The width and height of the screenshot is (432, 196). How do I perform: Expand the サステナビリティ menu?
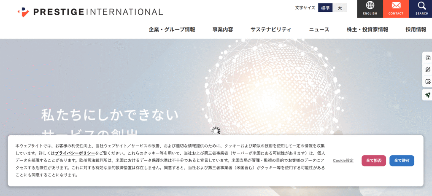(271, 30)
